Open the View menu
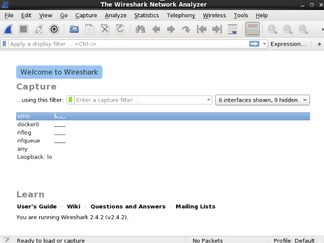 point(45,15)
